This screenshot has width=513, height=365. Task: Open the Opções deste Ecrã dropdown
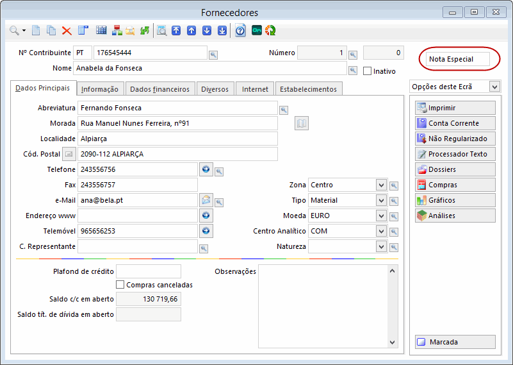click(494, 87)
